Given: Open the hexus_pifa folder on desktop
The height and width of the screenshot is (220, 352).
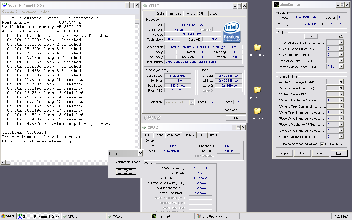Looking at the screenshot, I should [257, 47].
